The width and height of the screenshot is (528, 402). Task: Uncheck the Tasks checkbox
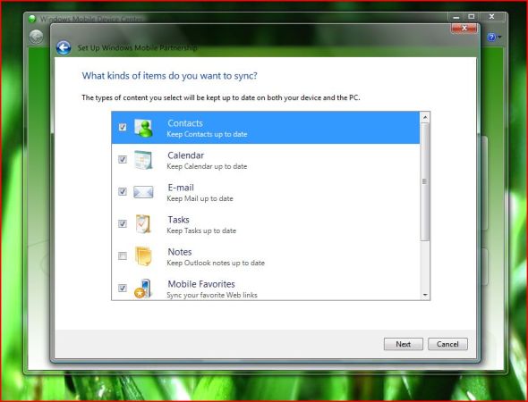pyautogui.click(x=123, y=223)
